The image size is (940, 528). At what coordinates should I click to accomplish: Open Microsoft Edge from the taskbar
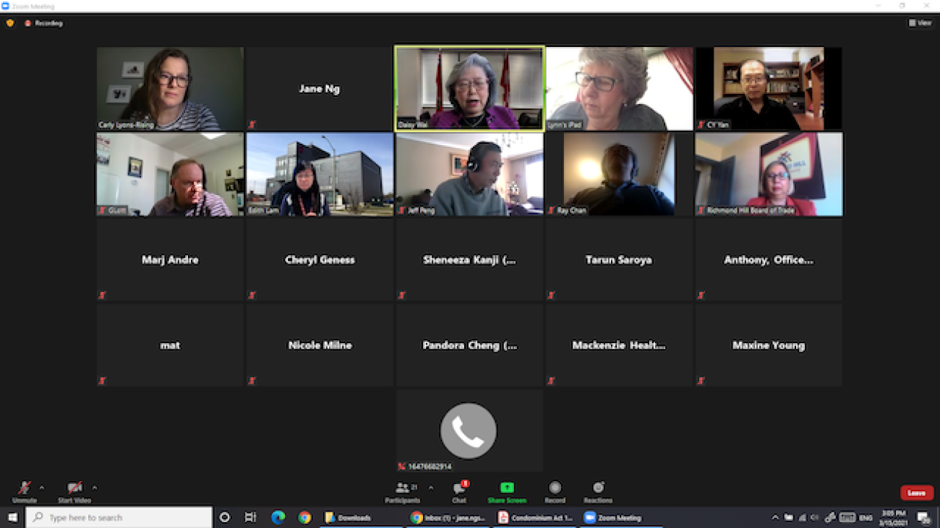click(278, 517)
